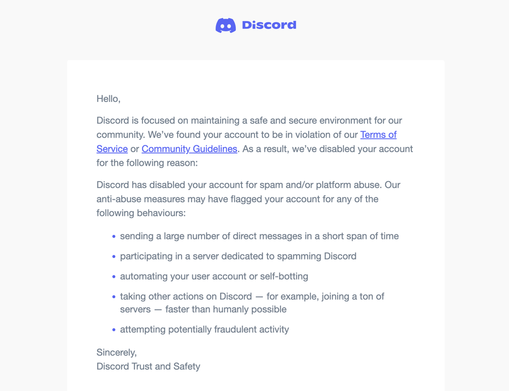Click bullet dot before "sending a large number"
The width and height of the screenshot is (509, 391).
(114, 237)
